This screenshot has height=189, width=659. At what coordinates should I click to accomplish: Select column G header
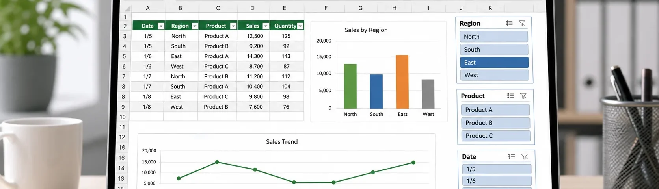[361, 8]
